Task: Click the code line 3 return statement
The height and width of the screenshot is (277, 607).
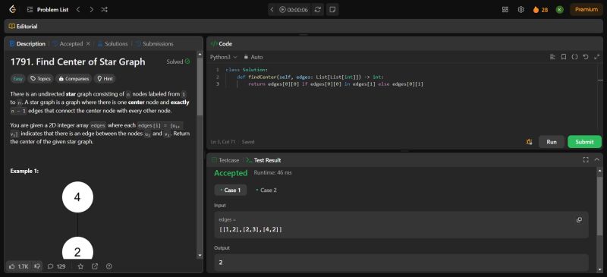Action: [335, 83]
